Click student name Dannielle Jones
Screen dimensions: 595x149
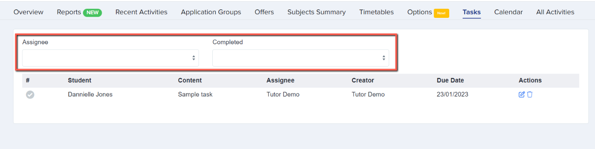tap(90, 95)
